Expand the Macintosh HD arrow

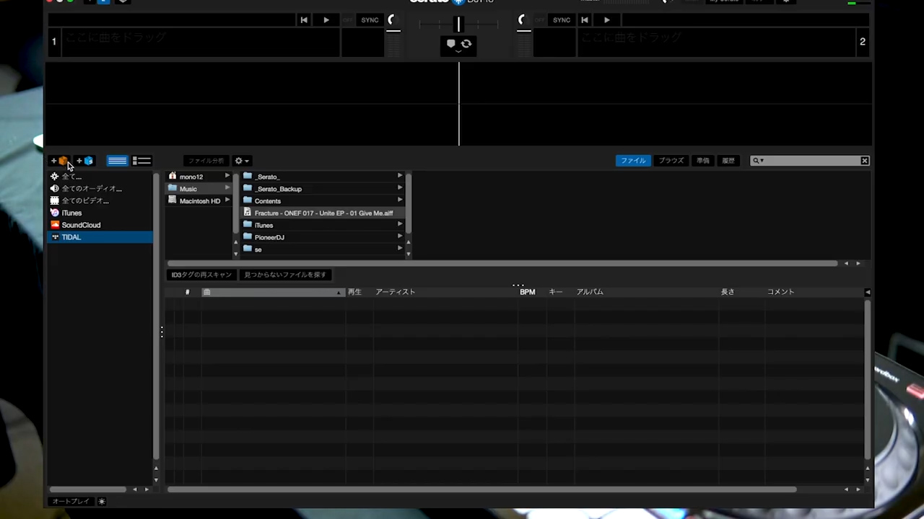[x=227, y=200]
